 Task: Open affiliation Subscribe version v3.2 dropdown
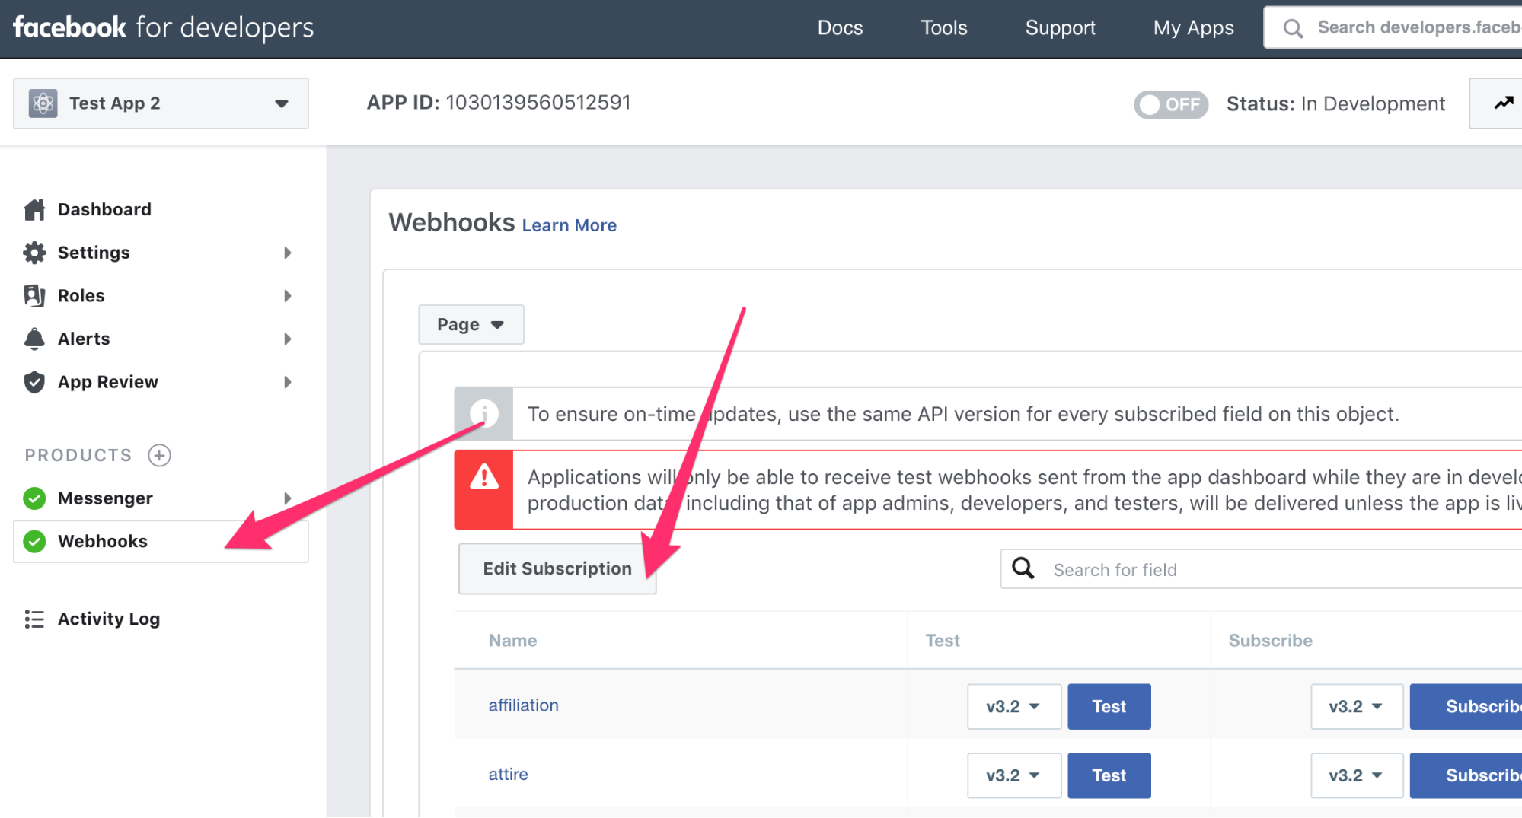(x=1357, y=707)
